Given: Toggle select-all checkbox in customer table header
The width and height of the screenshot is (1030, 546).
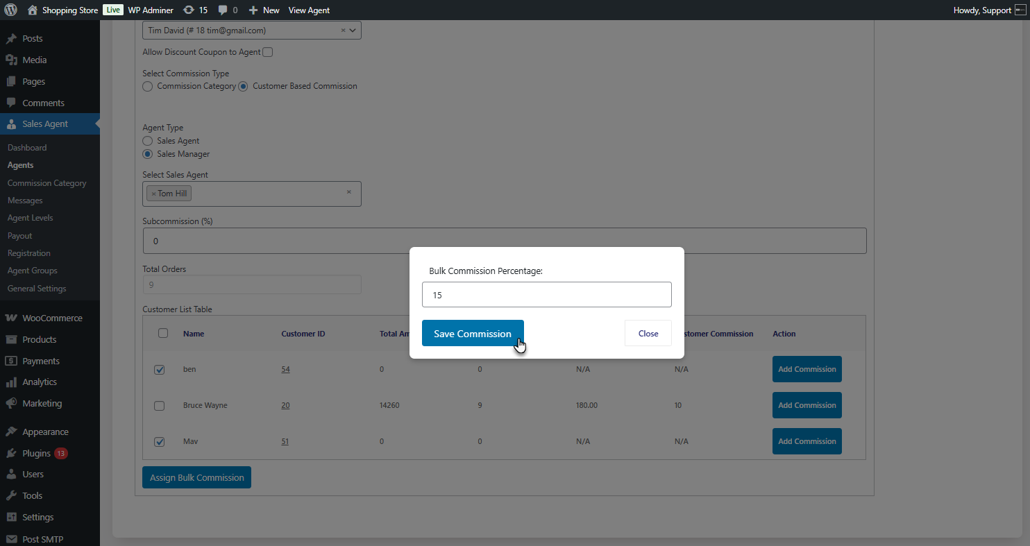Looking at the screenshot, I should pyautogui.click(x=163, y=333).
